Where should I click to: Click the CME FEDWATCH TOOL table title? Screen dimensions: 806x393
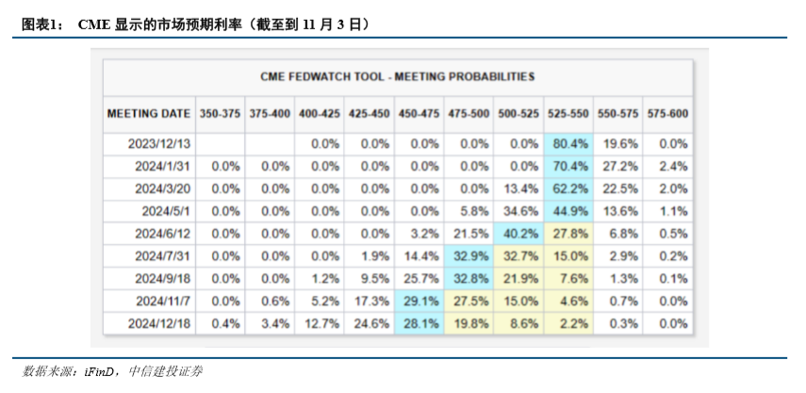[398, 77]
